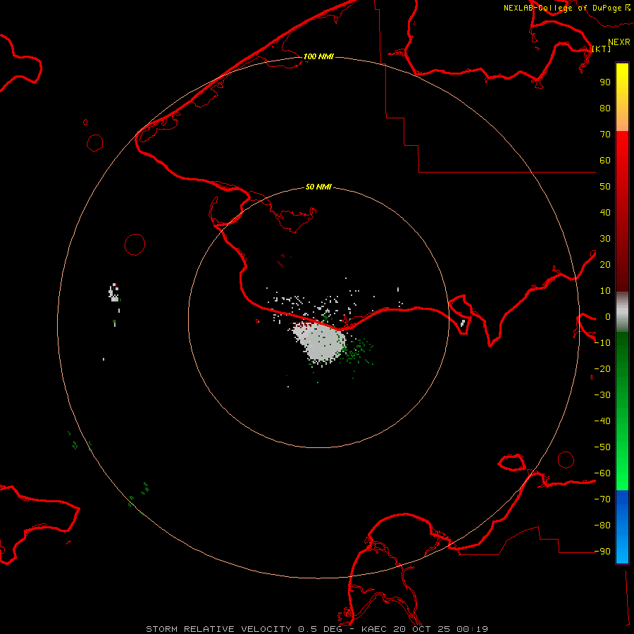This screenshot has height=634, width=634.
Task: Click the 0 value on the velocity scale
Action: coord(608,317)
